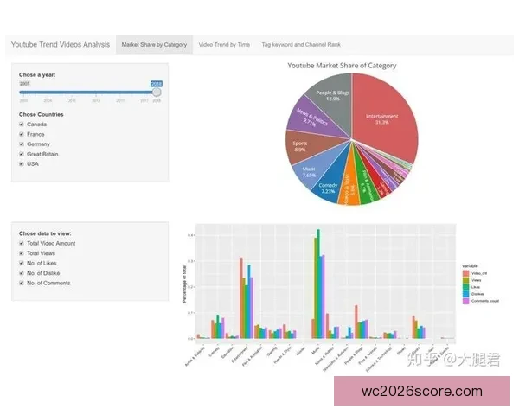Toggle the USA country checkbox
This screenshot has height=415, width=519.
[x=22, y=163]
